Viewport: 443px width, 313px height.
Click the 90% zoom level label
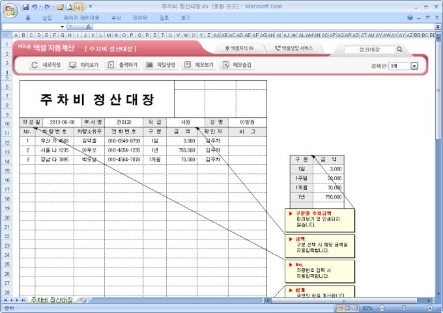click(367, 308)
